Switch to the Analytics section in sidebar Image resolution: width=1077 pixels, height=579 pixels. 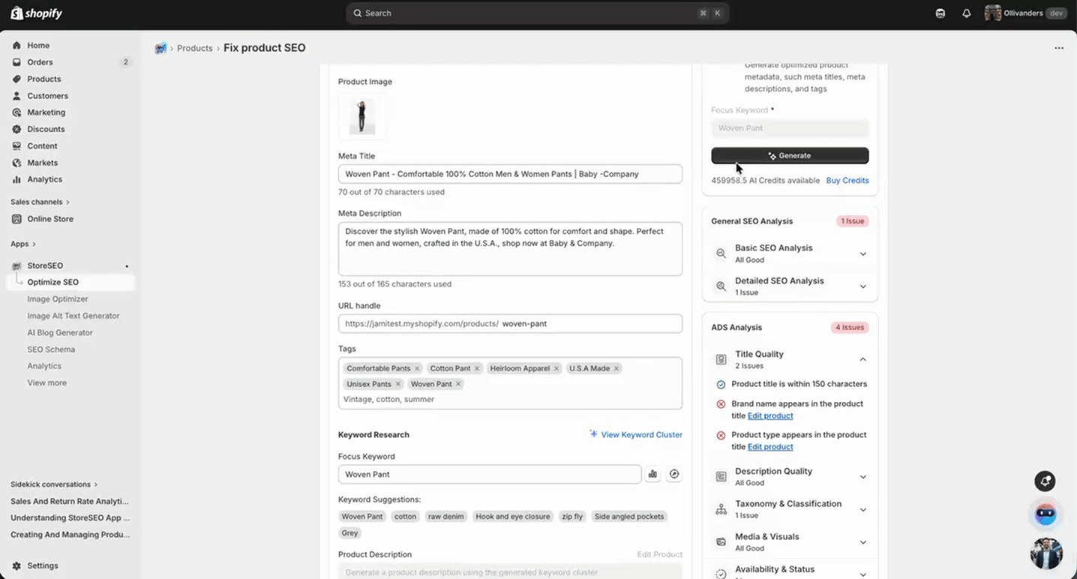43,179
